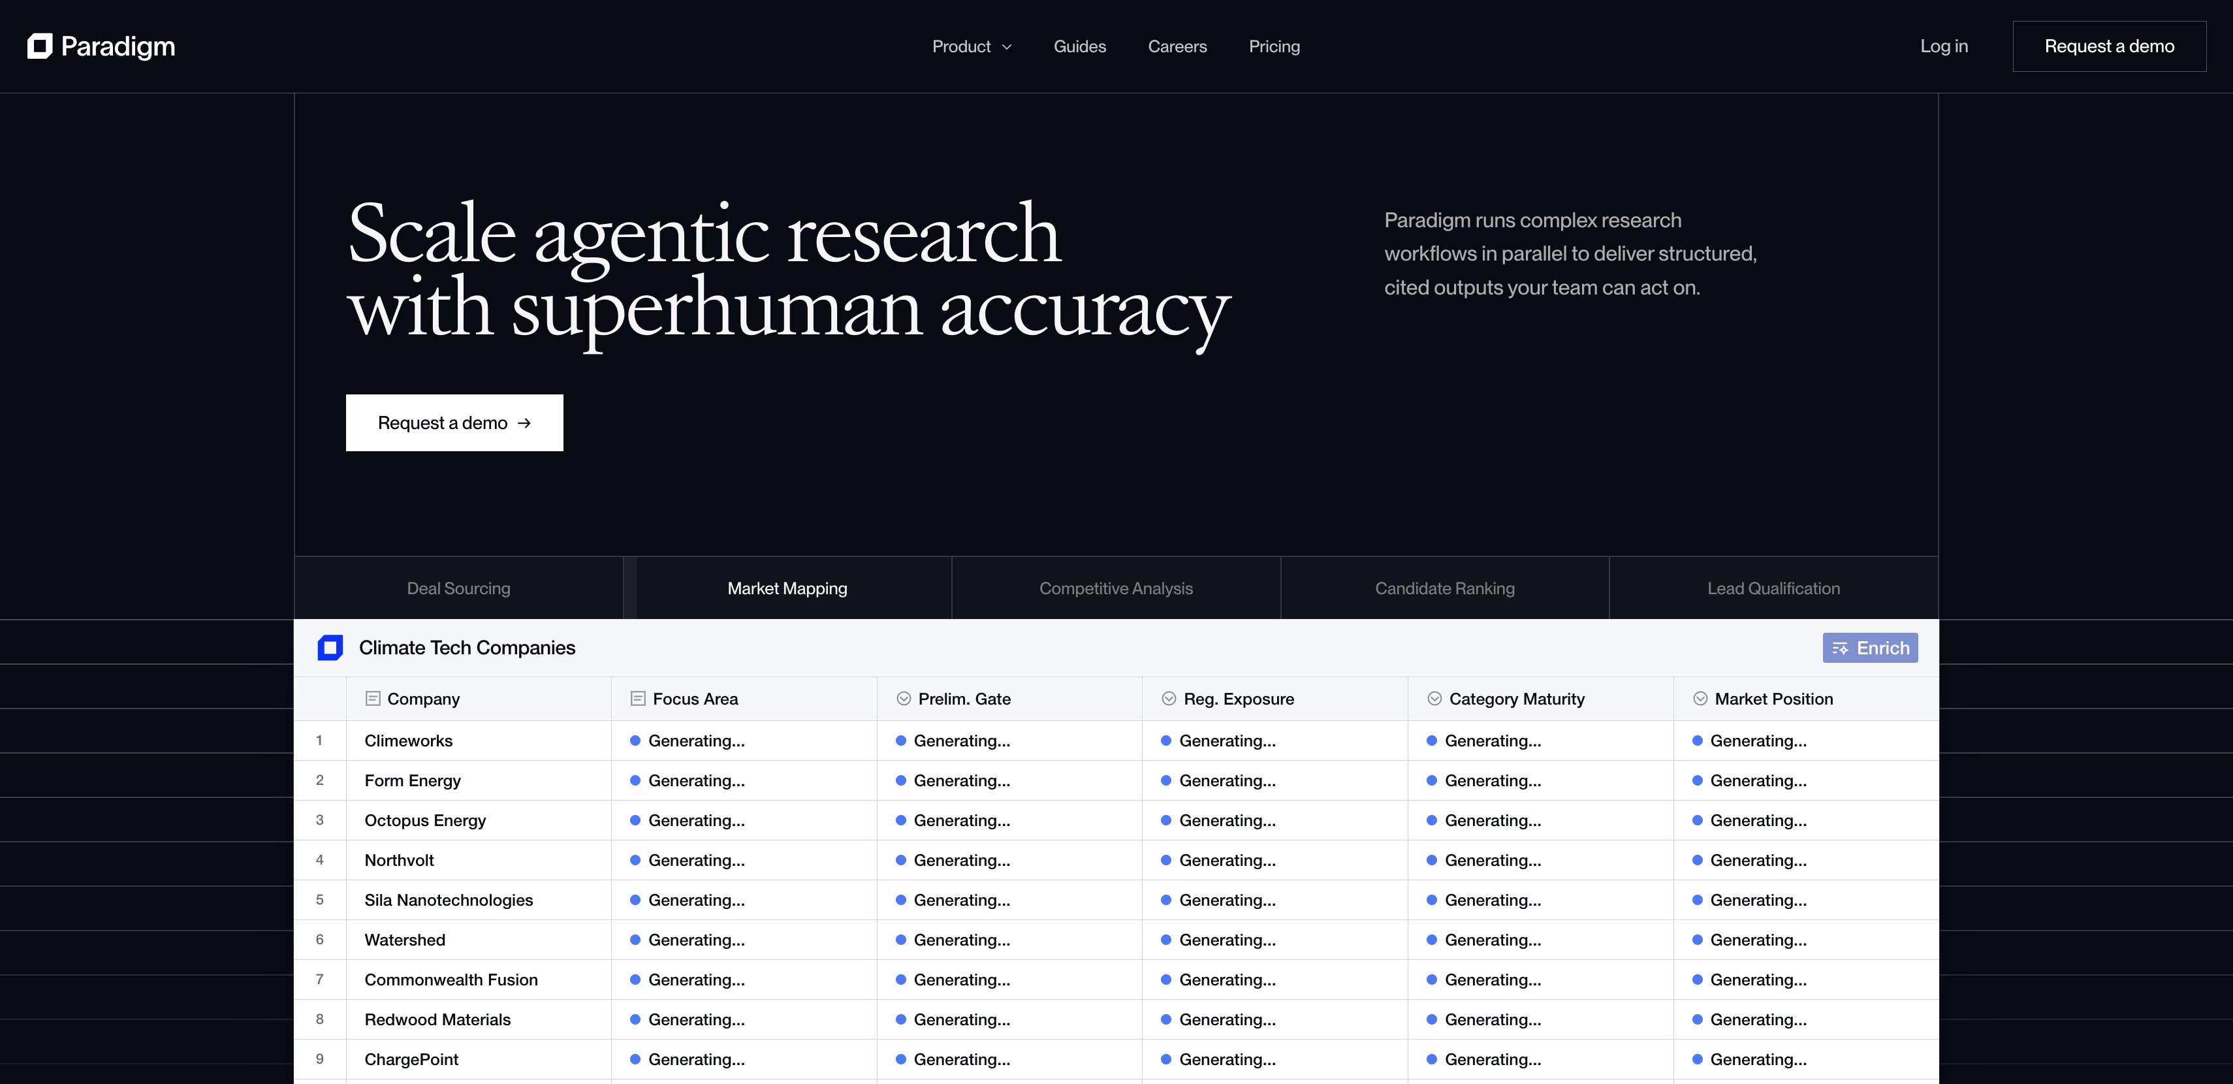Image resolution: width=2233 pixels, height=1084 pixels.
Task: Click the Category Maturity cell for Watershed
Action: tap(1540, 940)
